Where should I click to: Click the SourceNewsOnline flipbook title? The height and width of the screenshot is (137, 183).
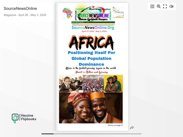[x=20, y=8]
